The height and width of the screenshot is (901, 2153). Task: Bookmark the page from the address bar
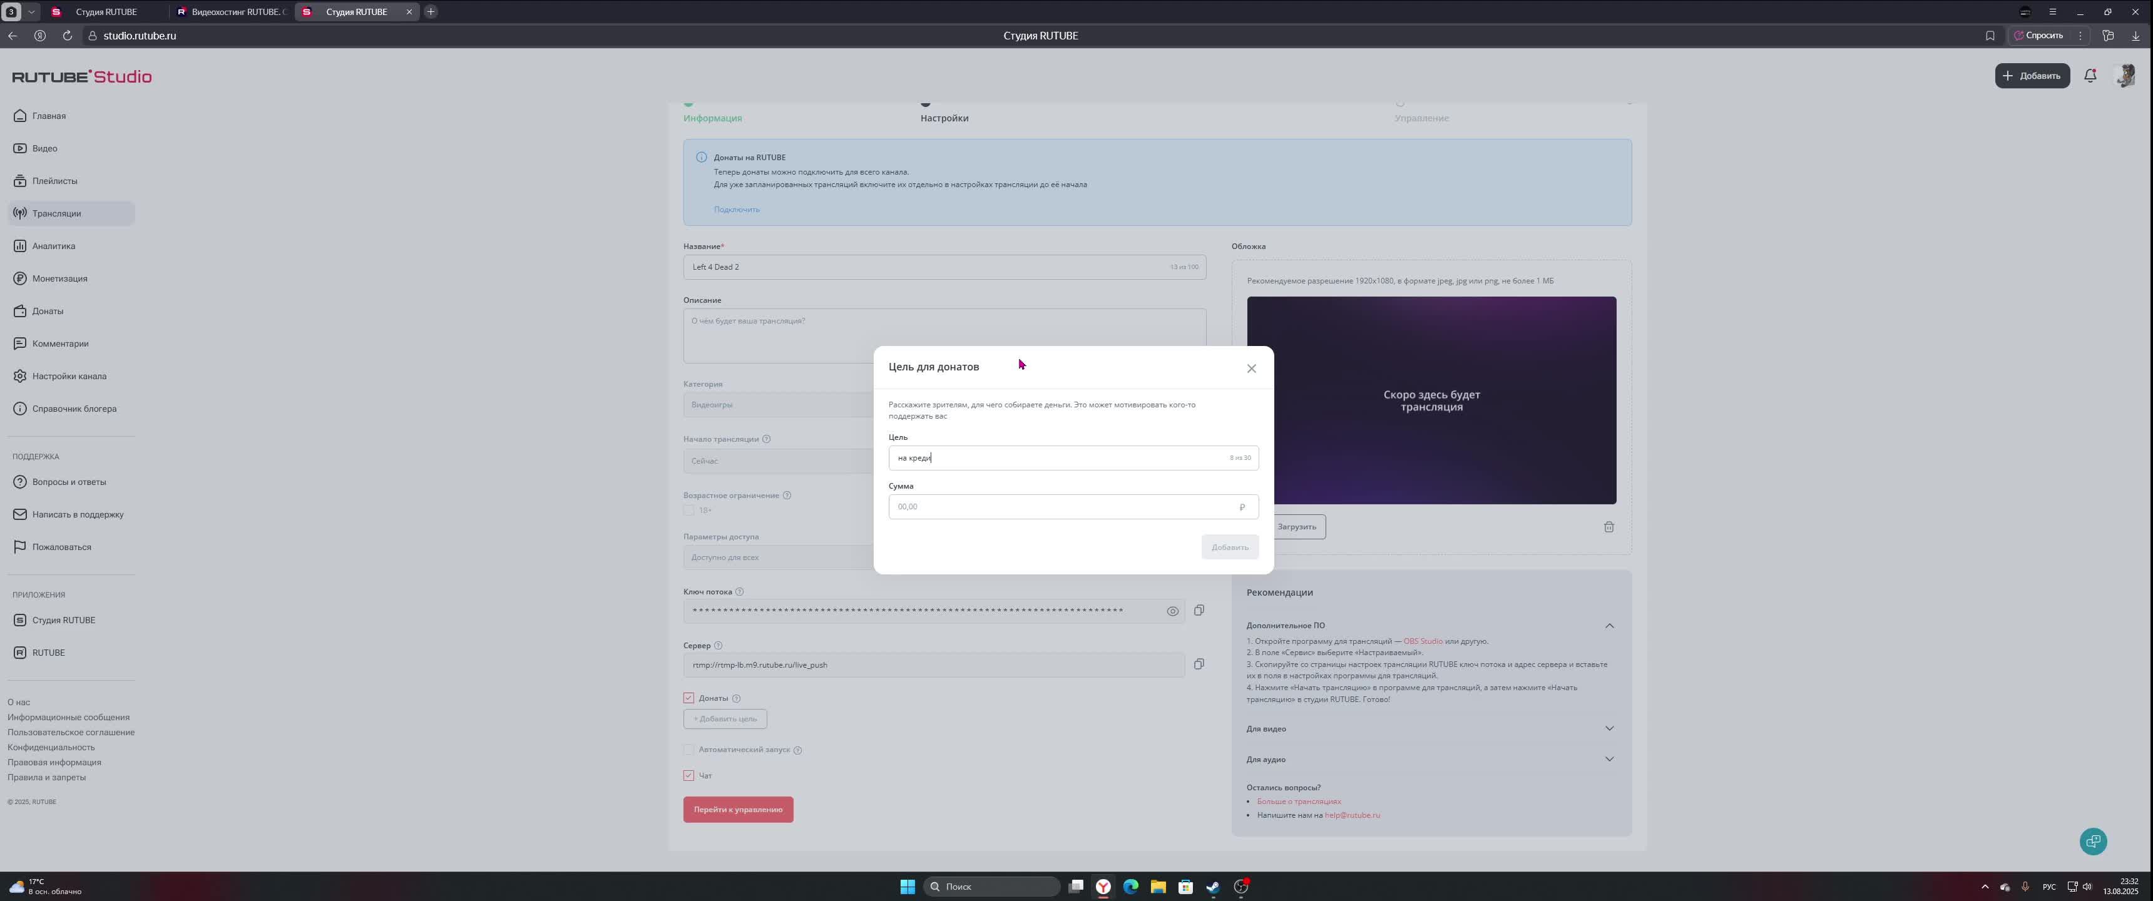1990,36
